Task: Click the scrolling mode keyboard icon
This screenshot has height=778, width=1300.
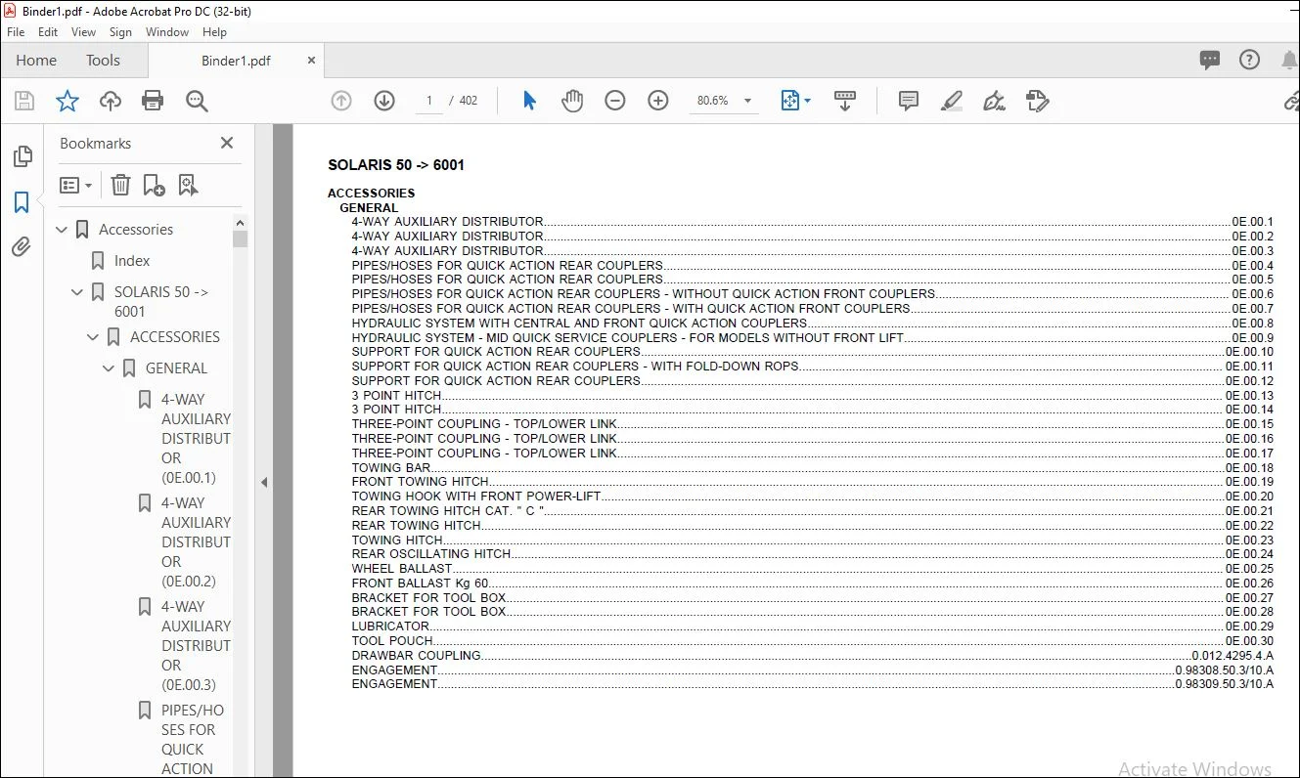Action: (x=845, y=101)
